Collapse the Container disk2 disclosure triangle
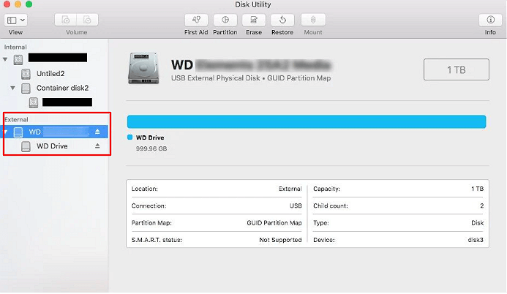The height and width of the screenshot is (294, 507). pyautogui.click(x=13, y=88)
